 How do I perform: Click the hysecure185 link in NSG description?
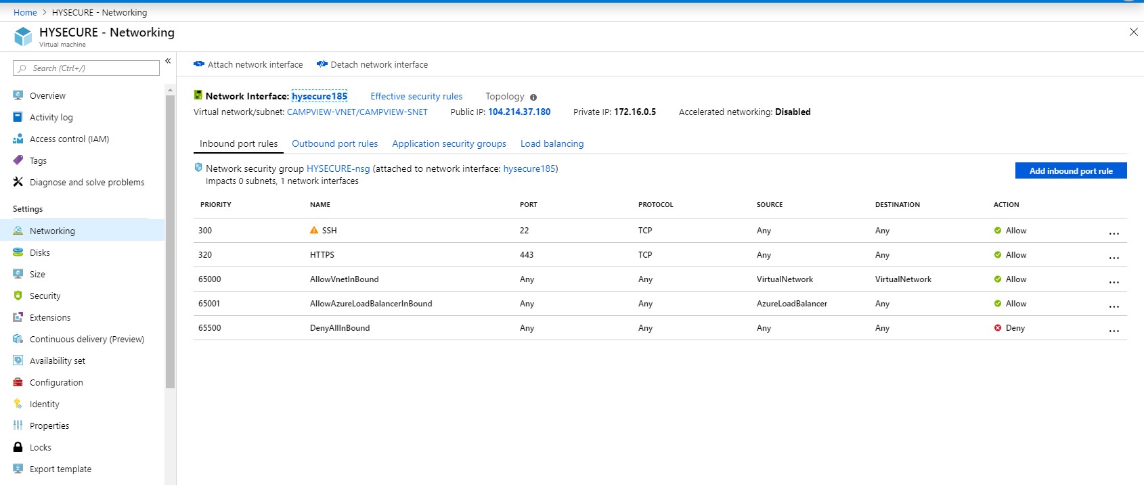[529, 168]
